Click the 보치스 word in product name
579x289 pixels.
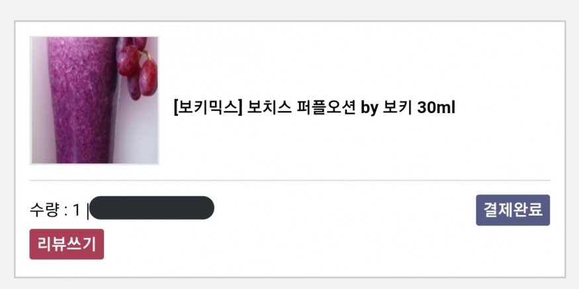(269, 108)
